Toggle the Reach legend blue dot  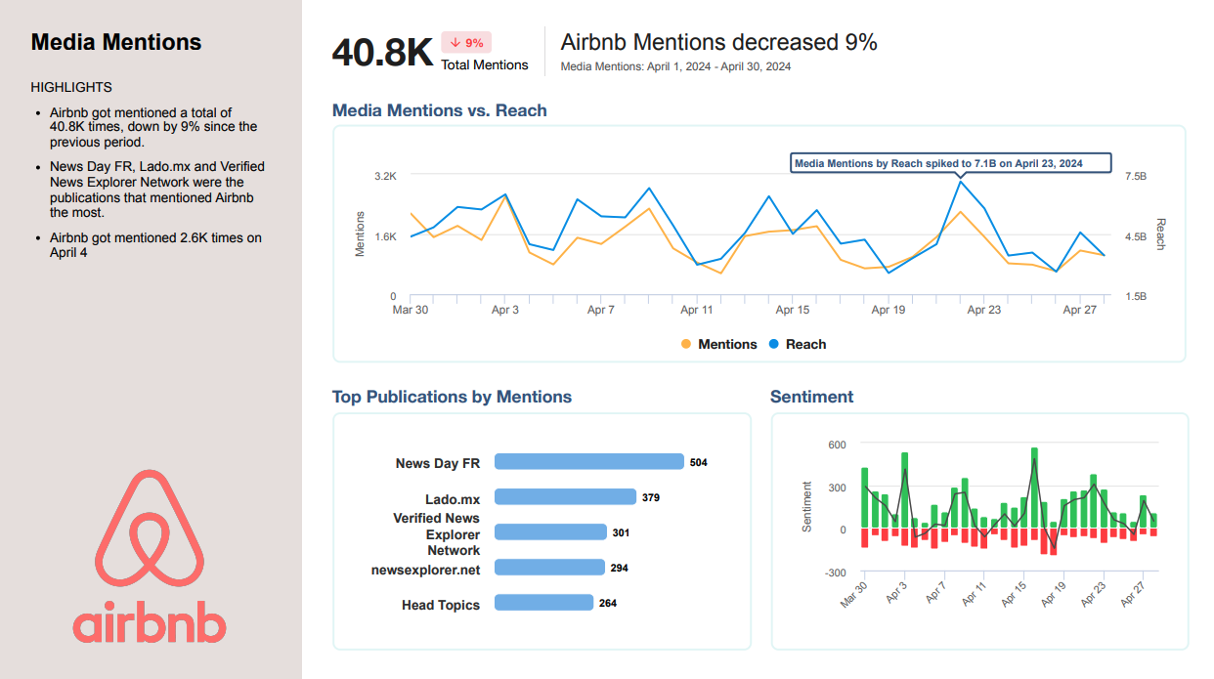click(x=774, y=344)
